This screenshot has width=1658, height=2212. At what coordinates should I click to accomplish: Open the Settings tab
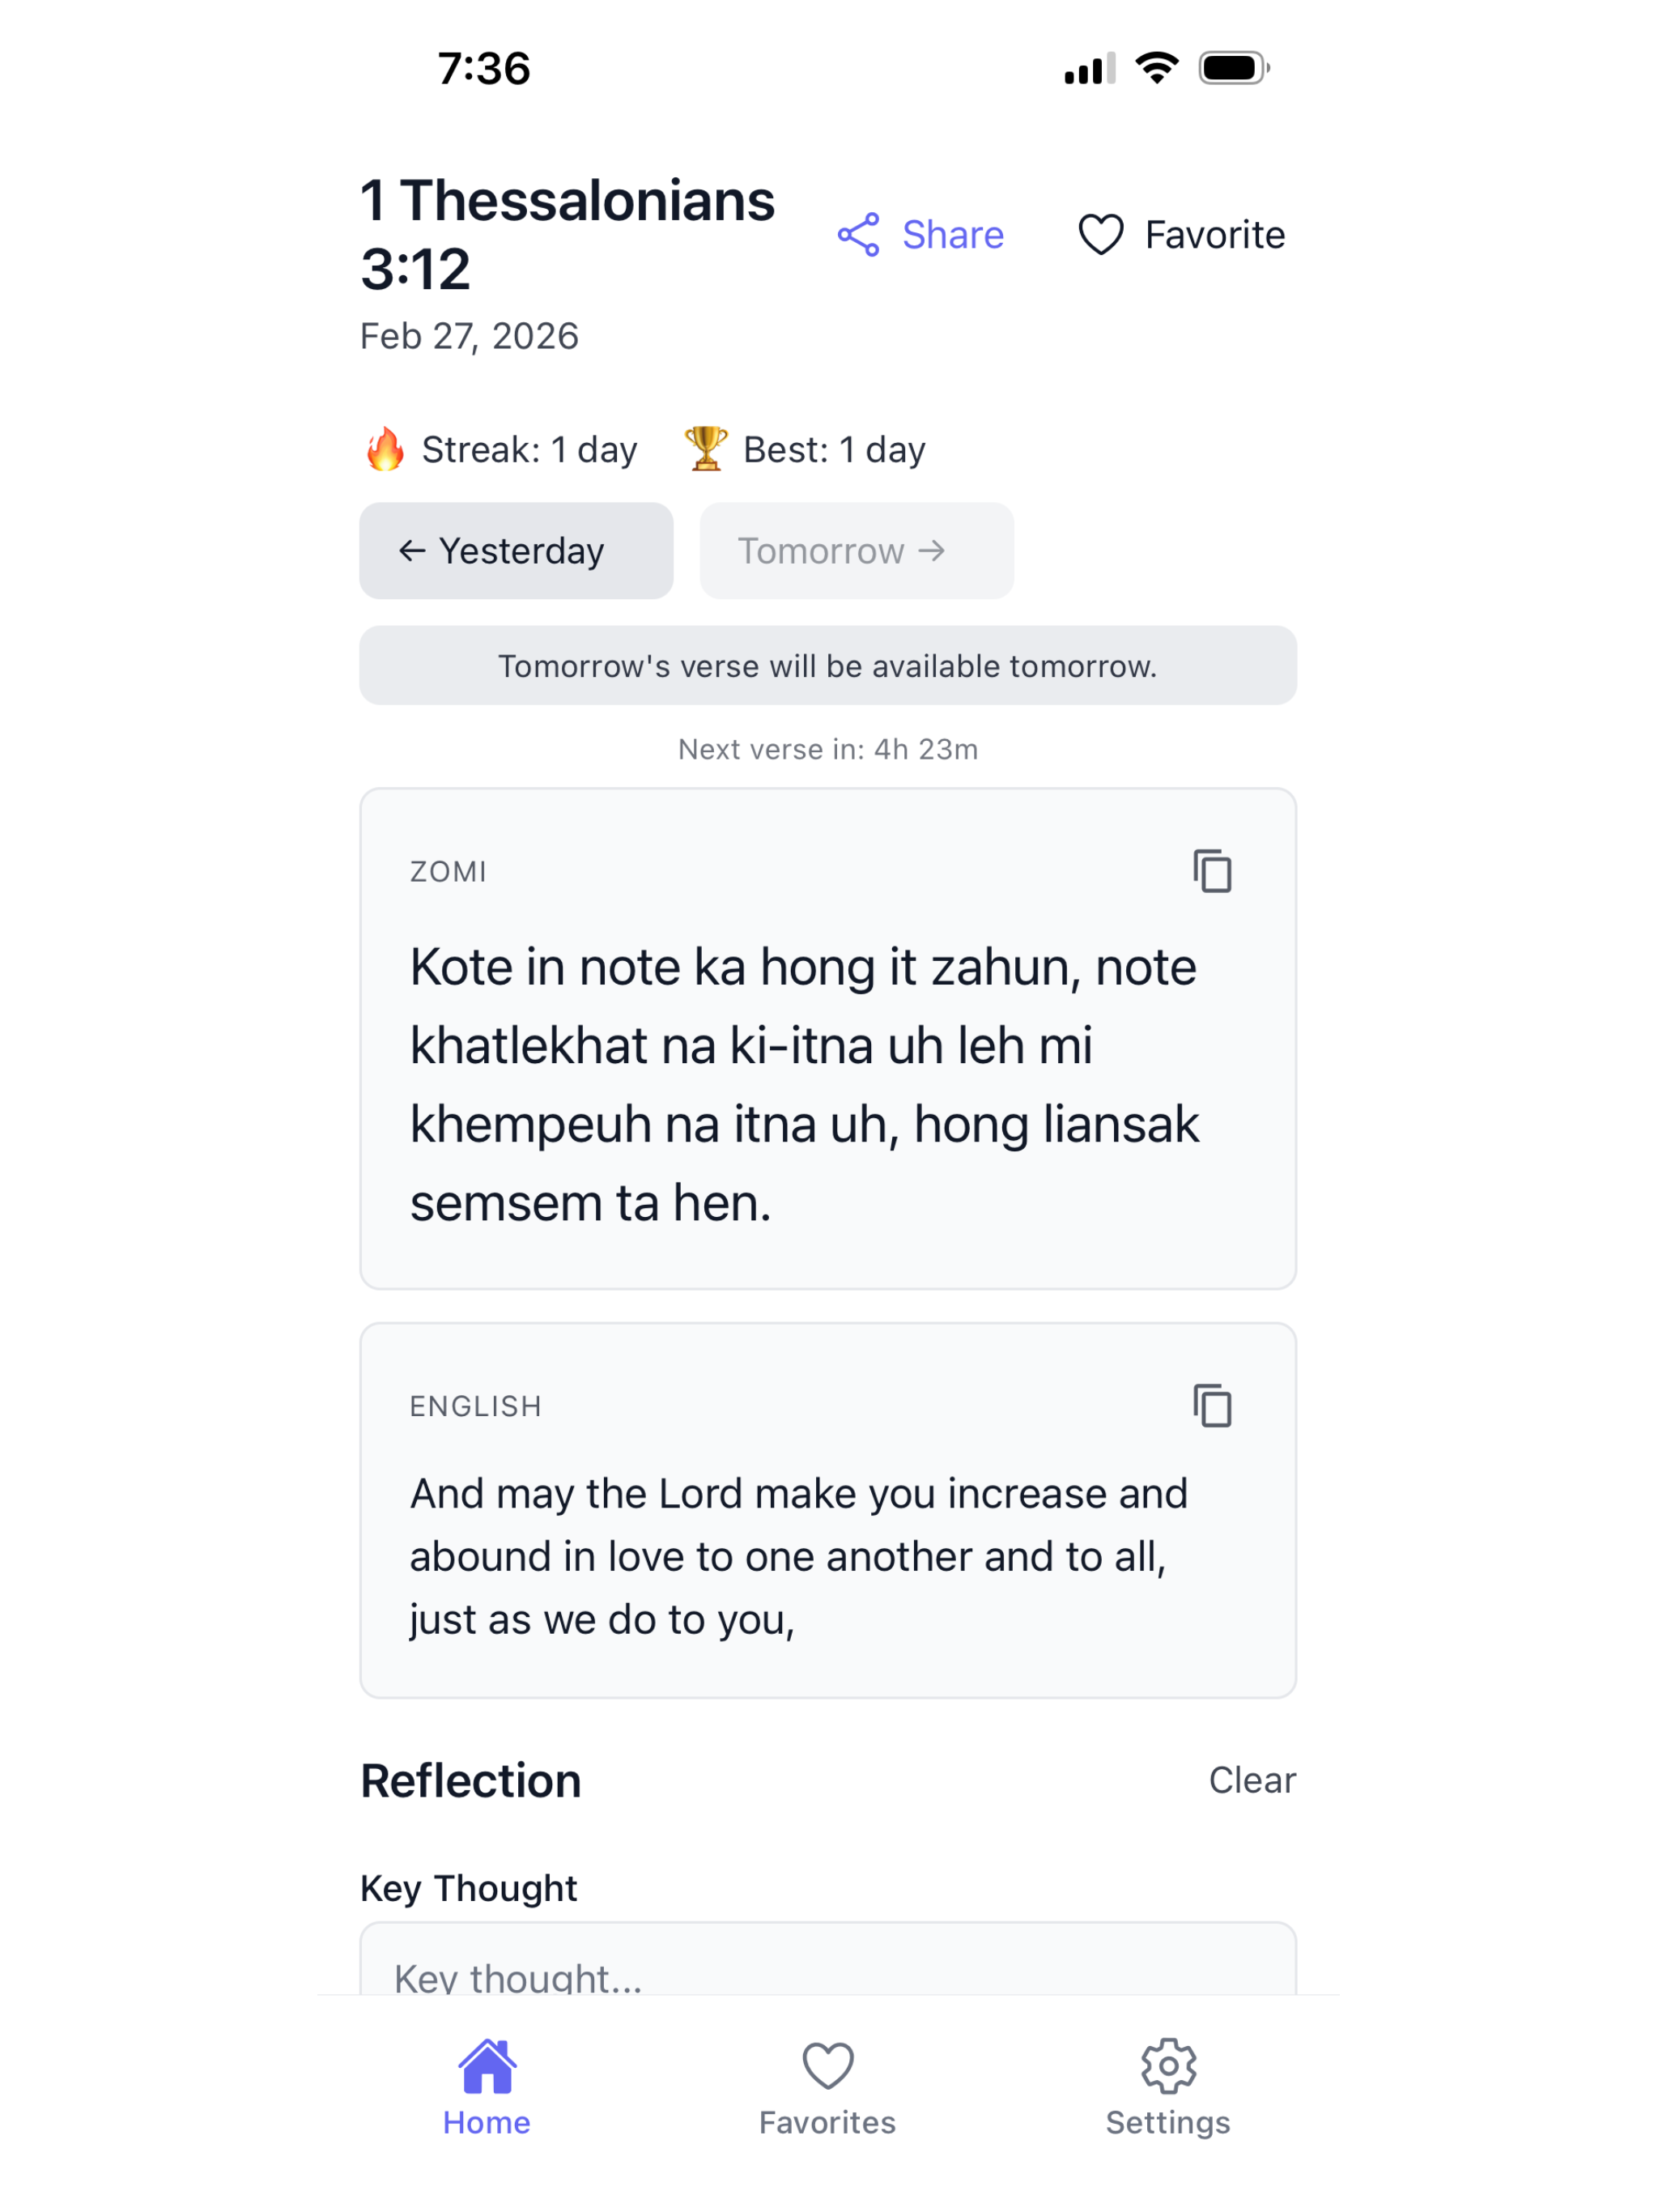click(x=1168, y=2089)
